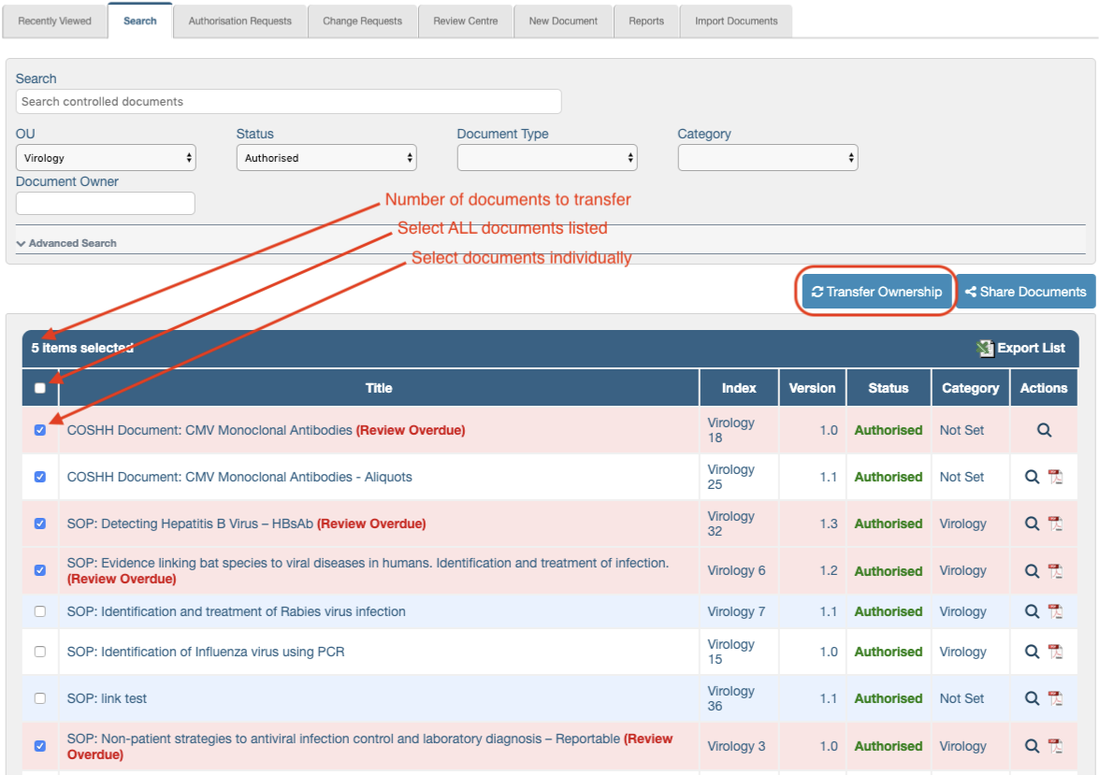Open COSHH Document: CMV Monoclonal Antibodies - Aliquots link
1099x775 pixels.
[x=239, y=477]
